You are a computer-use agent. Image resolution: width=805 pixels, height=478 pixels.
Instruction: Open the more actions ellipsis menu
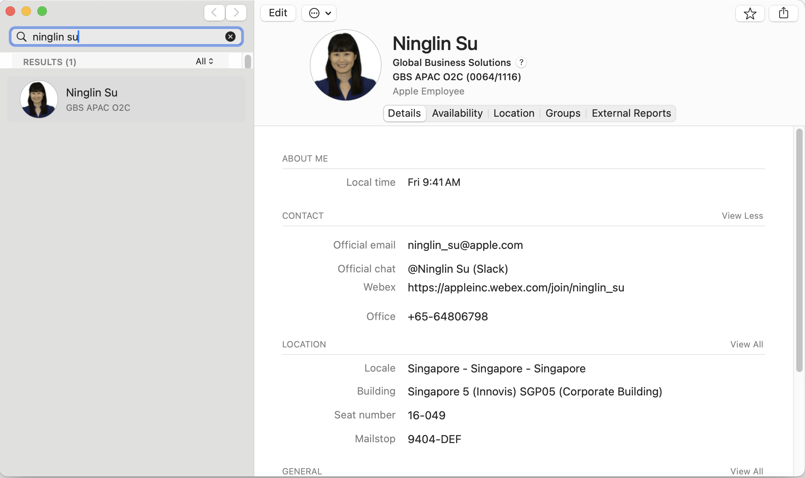tap(319, 13)
